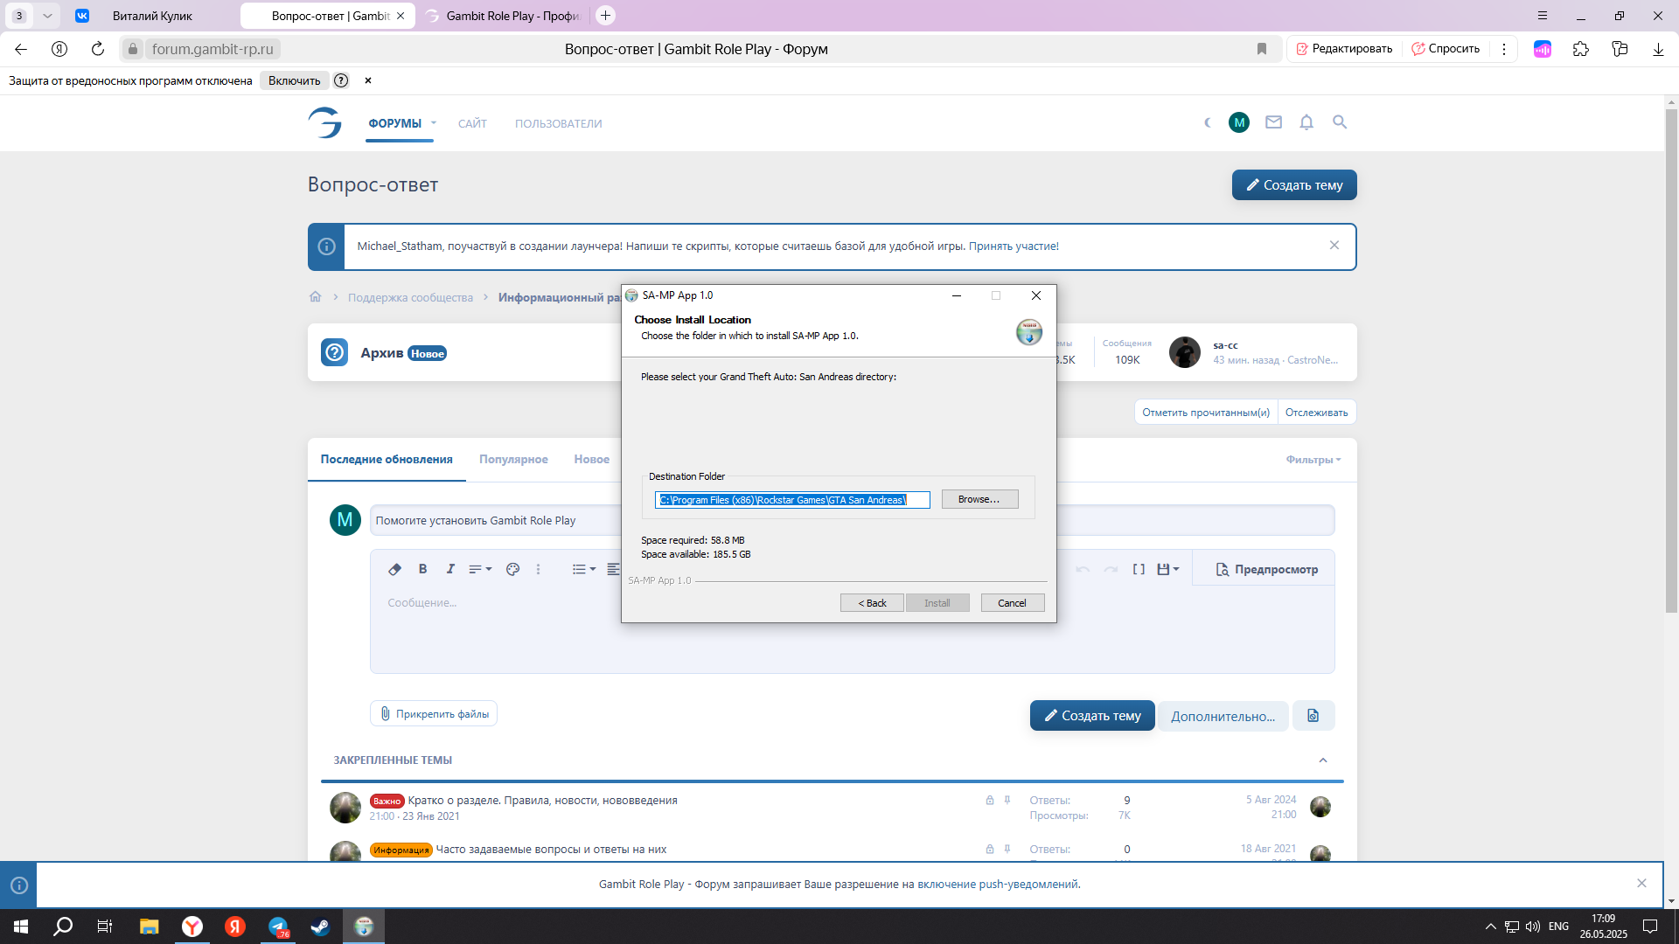Open the paragraph format dropdown in editor
Image resolution: width=1679 pixels, height=944 pixels.
coord(480,569)
